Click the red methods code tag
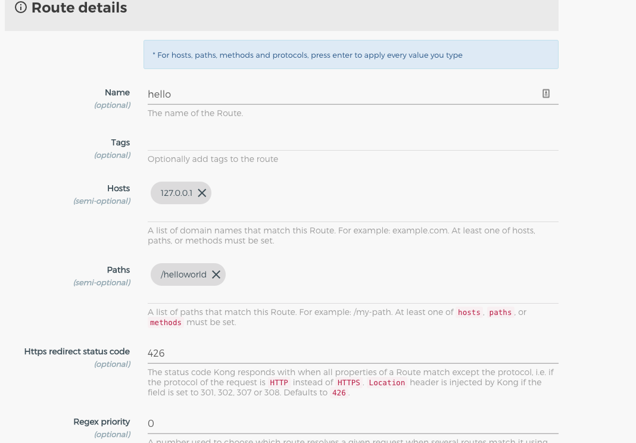This screenshot has width=636, height=443. point(166,323)
